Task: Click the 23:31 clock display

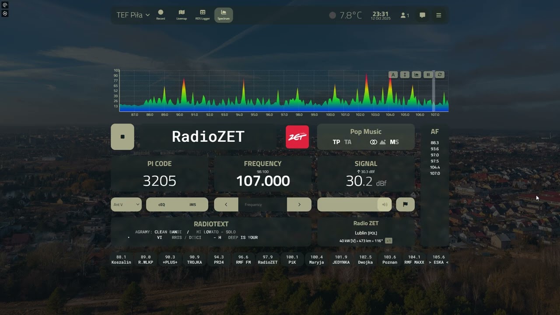Action: click(x=380, y=14)
